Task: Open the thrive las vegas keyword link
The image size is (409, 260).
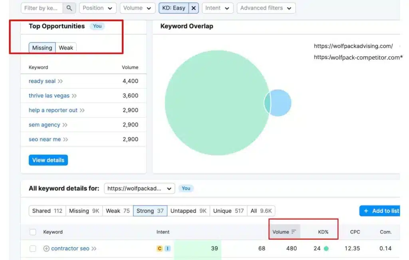Action: (x=49, y=96)
